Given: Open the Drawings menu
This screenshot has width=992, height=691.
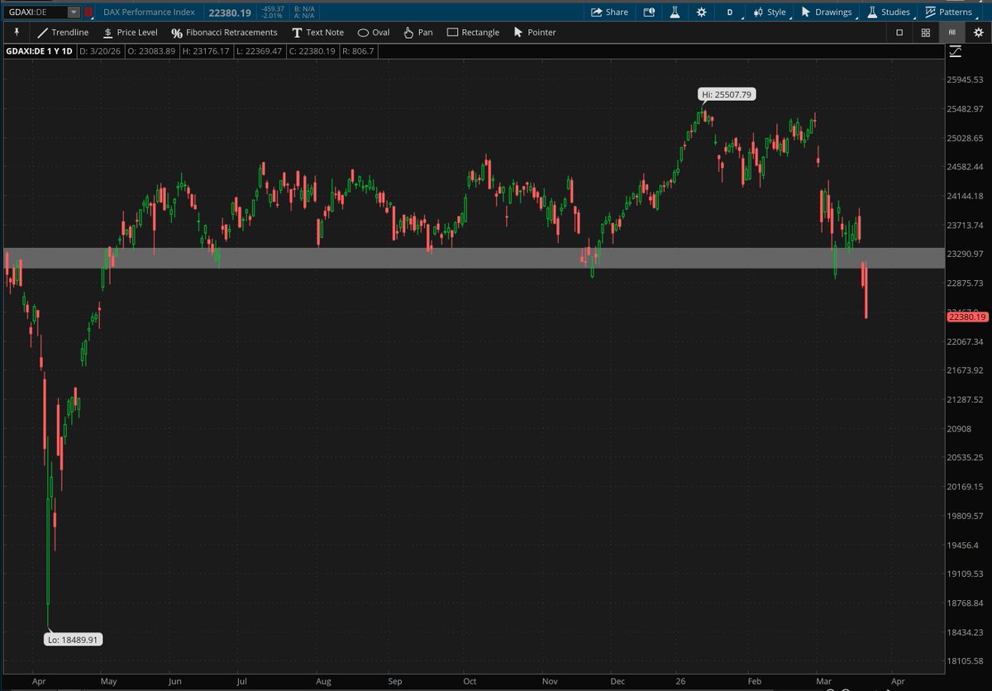Looking at the screenshot, I should [826, 12].
